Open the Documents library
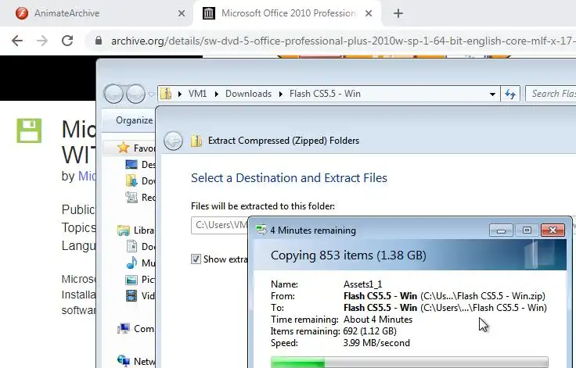 click(x=140, y=247)
